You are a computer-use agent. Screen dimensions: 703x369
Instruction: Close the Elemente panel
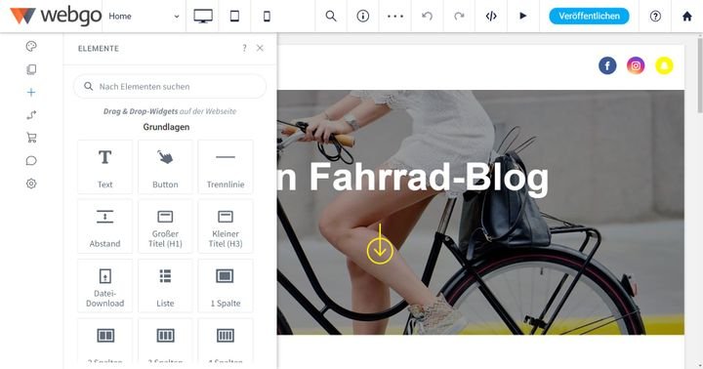[x=260, y=48]
